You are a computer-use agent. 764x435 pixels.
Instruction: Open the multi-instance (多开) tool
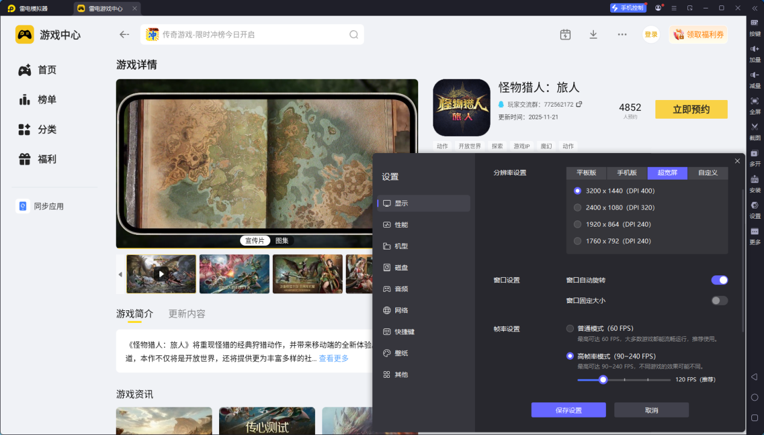(x=754, y=153)
